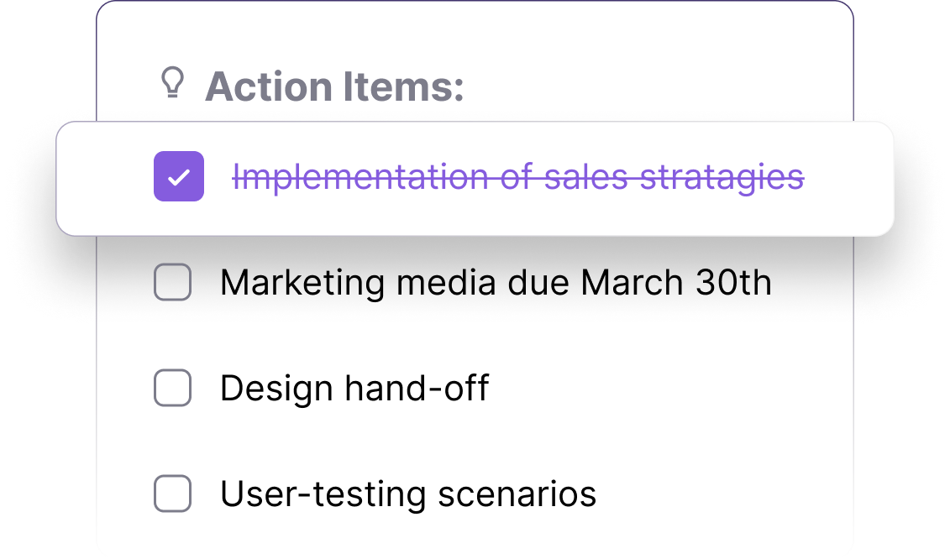Click the lightbulb icon beside Action Items

172,82
